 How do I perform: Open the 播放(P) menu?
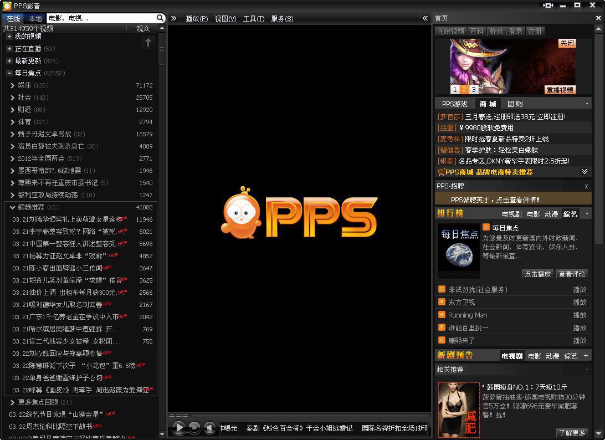(197, 18)
